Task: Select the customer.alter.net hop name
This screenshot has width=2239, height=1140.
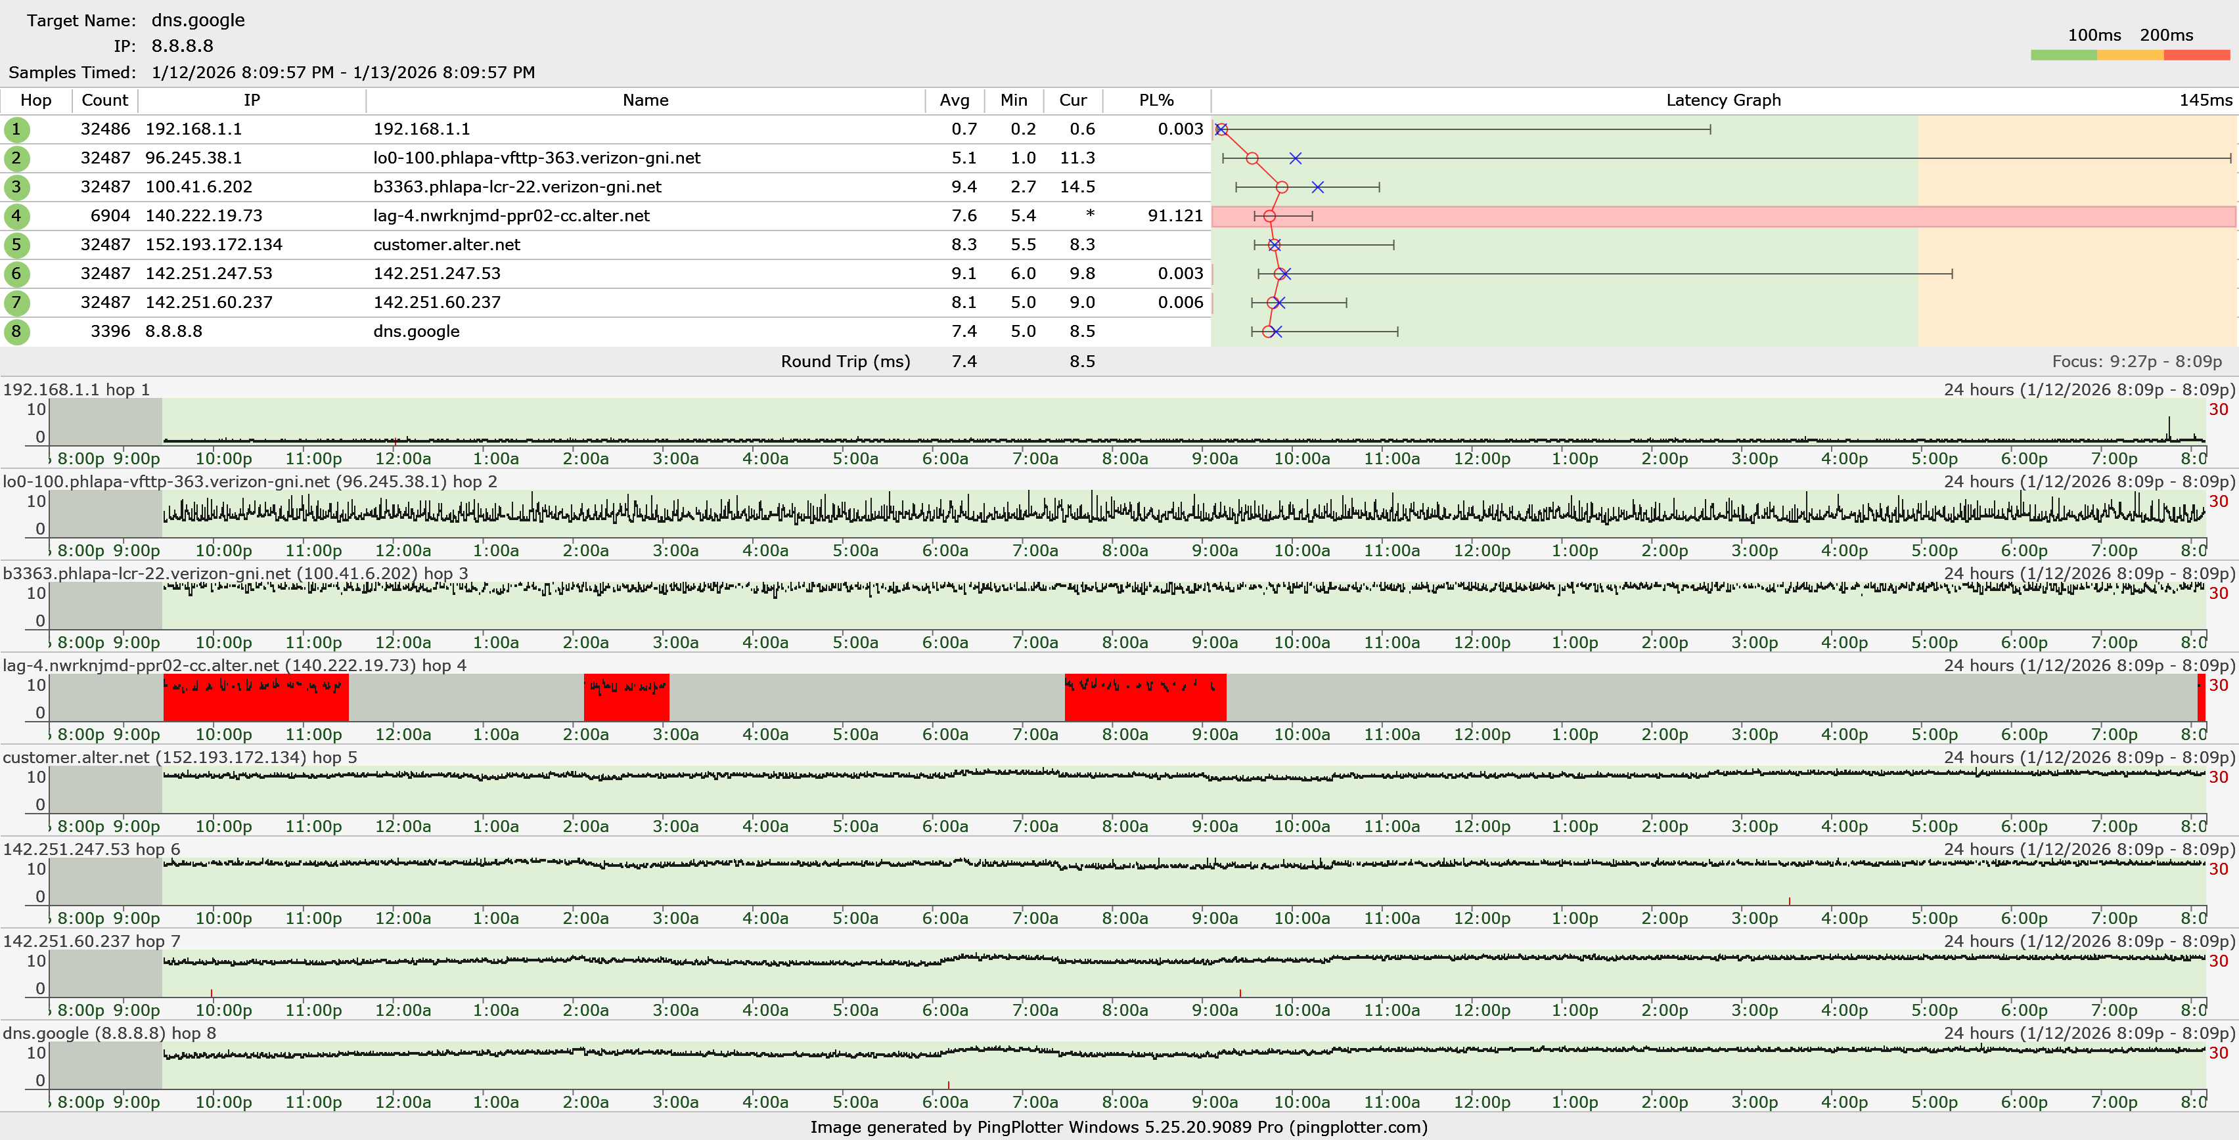Action: [x=447, y=245]
